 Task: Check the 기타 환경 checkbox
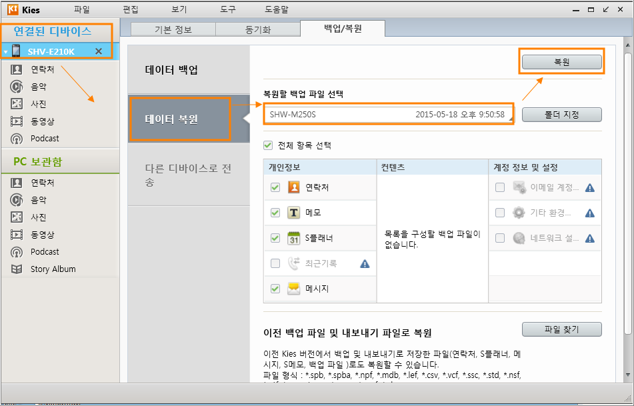[x=500, y=213]
